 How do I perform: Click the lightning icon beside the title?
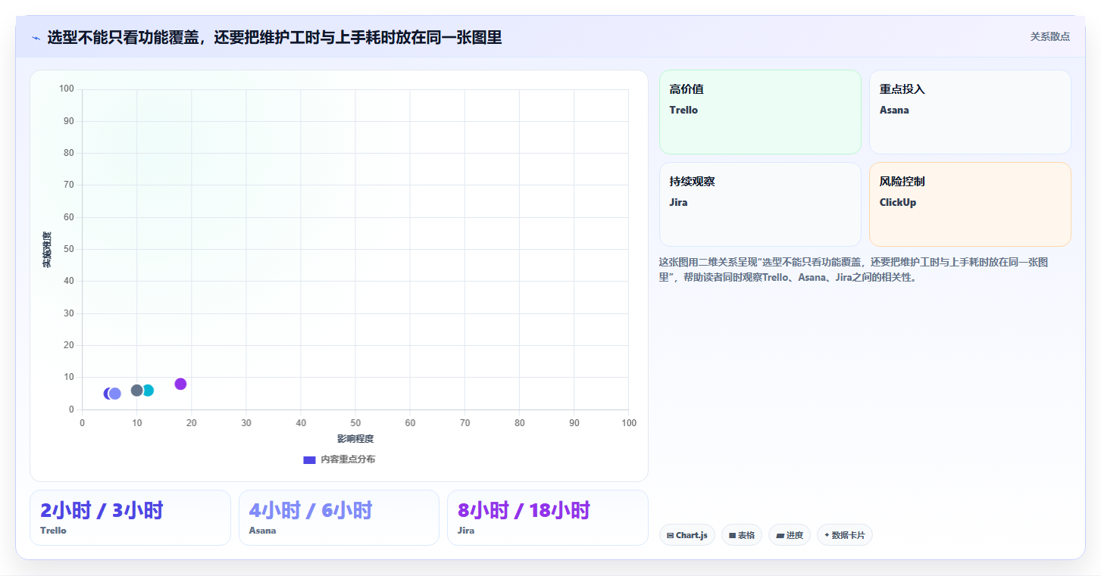[x=36, y=37]
